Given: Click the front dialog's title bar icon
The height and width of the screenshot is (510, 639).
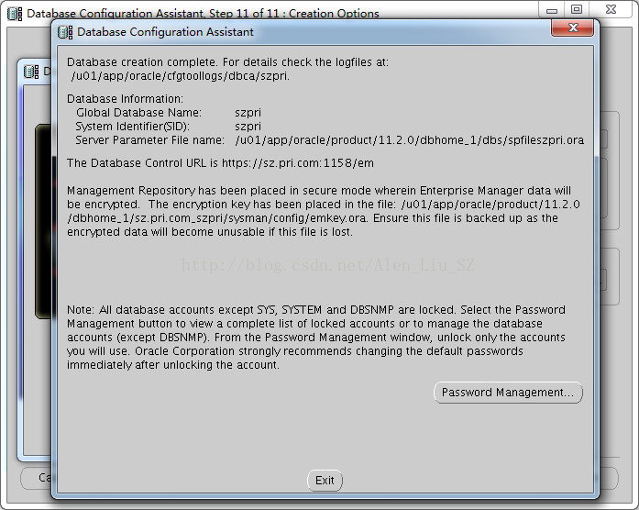Looking at the screenshot, I should (x=65, y=32).
